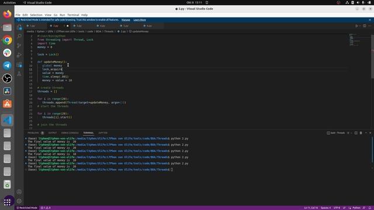The height and width of the screenshot is (210, 374).
Task: Launch Google Chrome from the dock
Action: click(7, 40)
